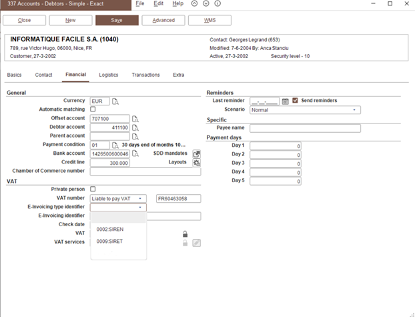Open Last reminder calendar icon

[285, 101]
